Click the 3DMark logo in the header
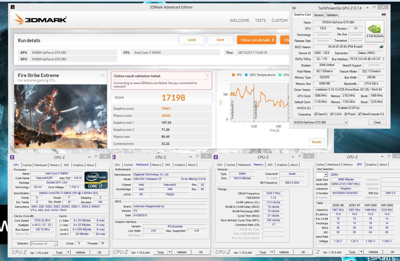The height and width of the screenshot is (261, 400). (41, 20)
